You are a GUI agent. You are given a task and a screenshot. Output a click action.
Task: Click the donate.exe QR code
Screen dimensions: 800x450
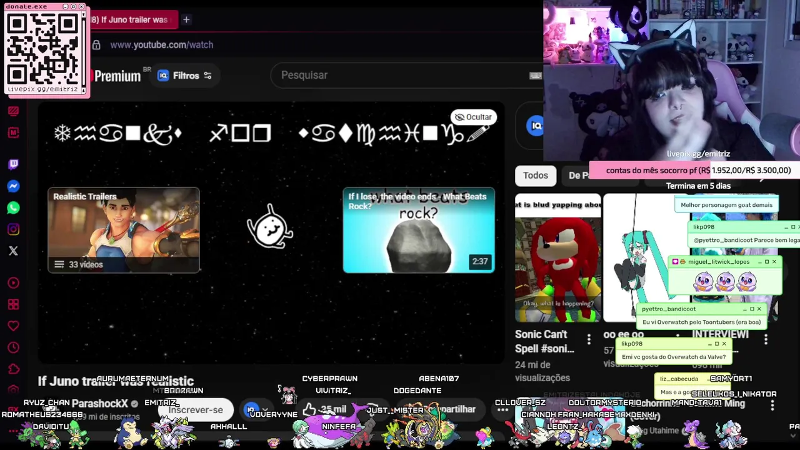[x=44, y=50]
